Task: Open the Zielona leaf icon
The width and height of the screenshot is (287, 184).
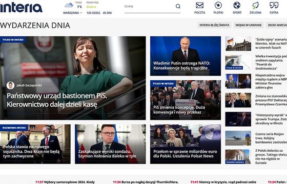Action: (255, 6)
